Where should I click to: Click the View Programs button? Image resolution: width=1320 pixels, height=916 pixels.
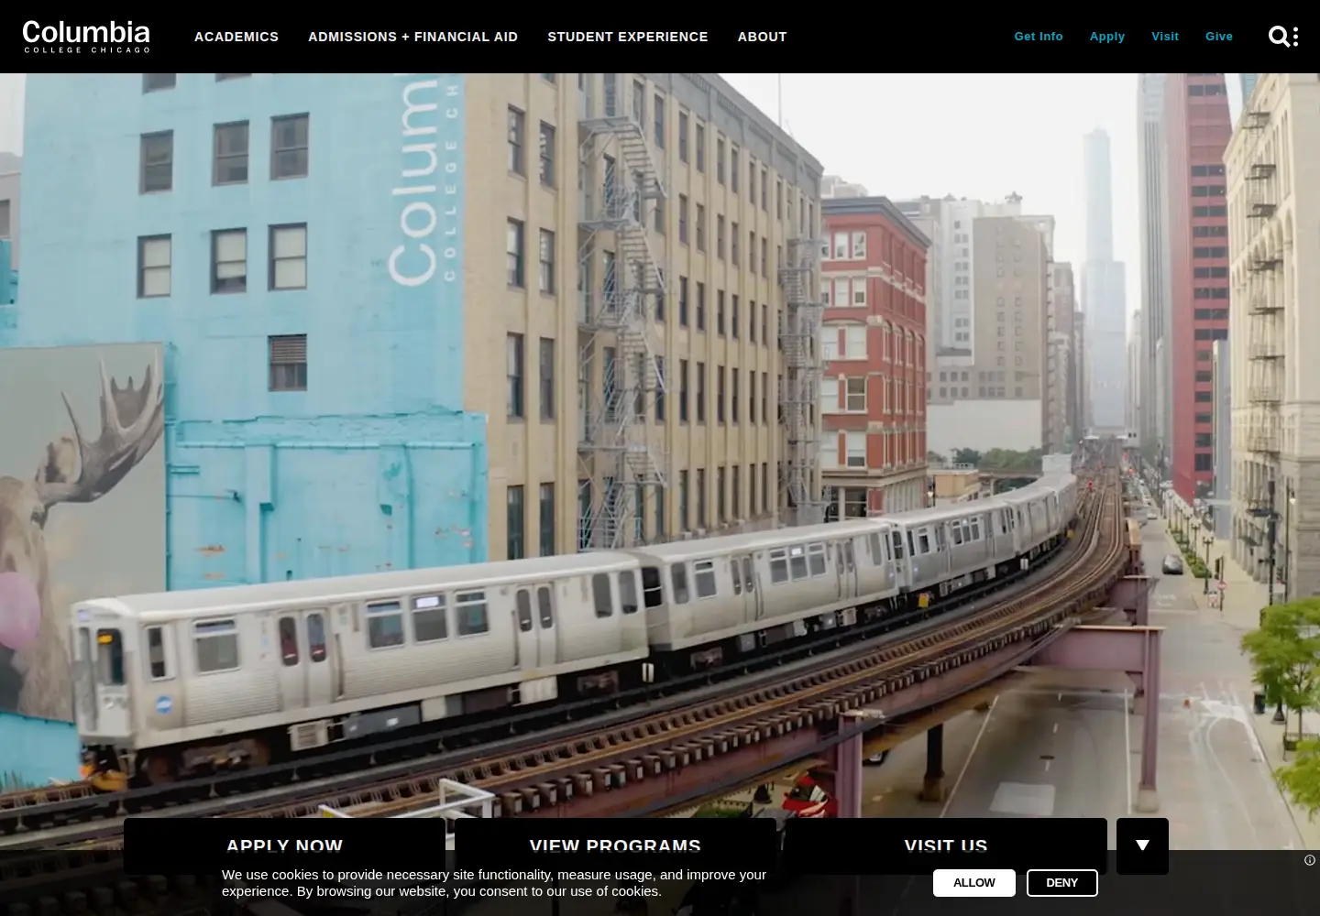coord(615,845)
